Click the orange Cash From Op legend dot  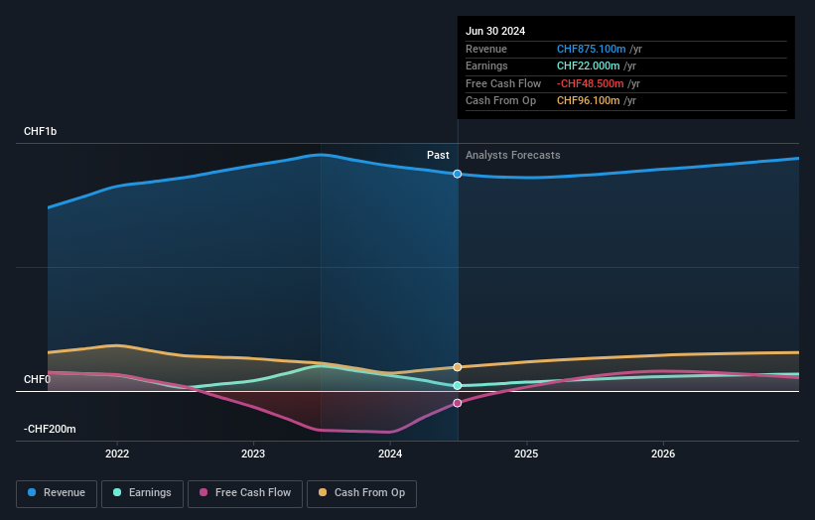(x=323, y=492)
